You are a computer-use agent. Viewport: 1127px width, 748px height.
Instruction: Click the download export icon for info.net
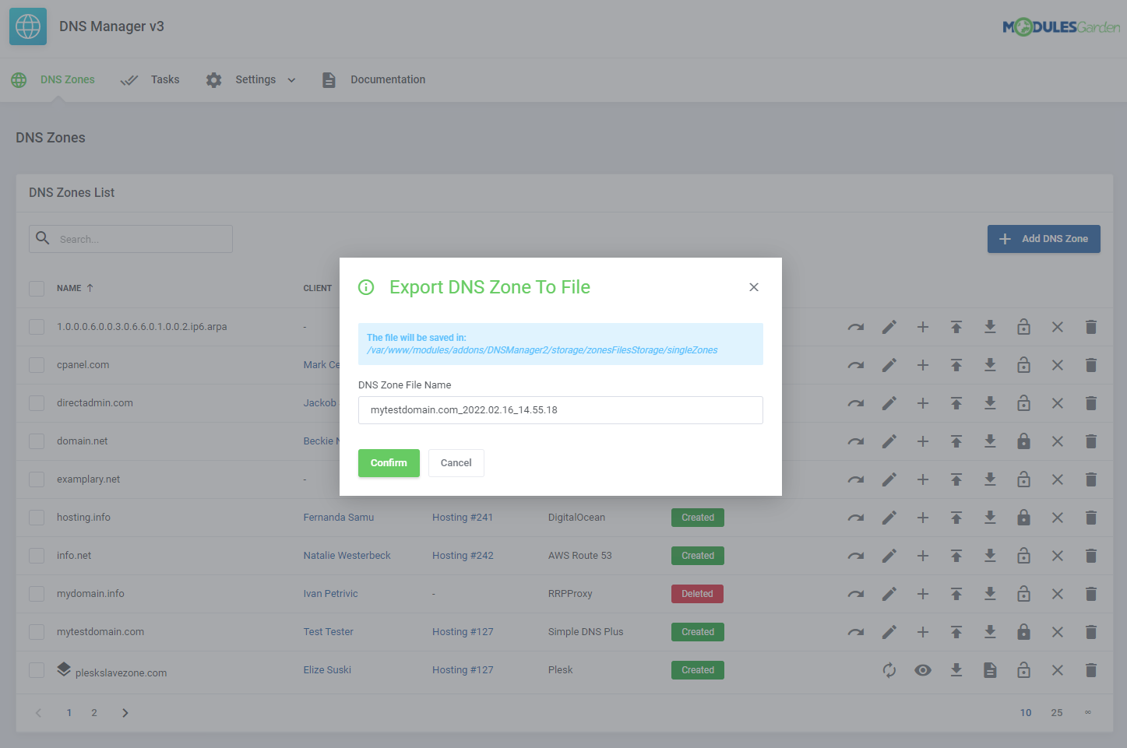click(x=989, y=556)
